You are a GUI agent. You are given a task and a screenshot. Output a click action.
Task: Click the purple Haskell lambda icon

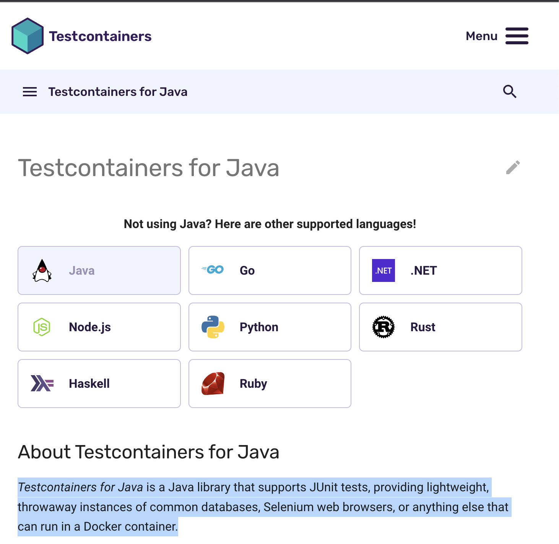point(42,384)
